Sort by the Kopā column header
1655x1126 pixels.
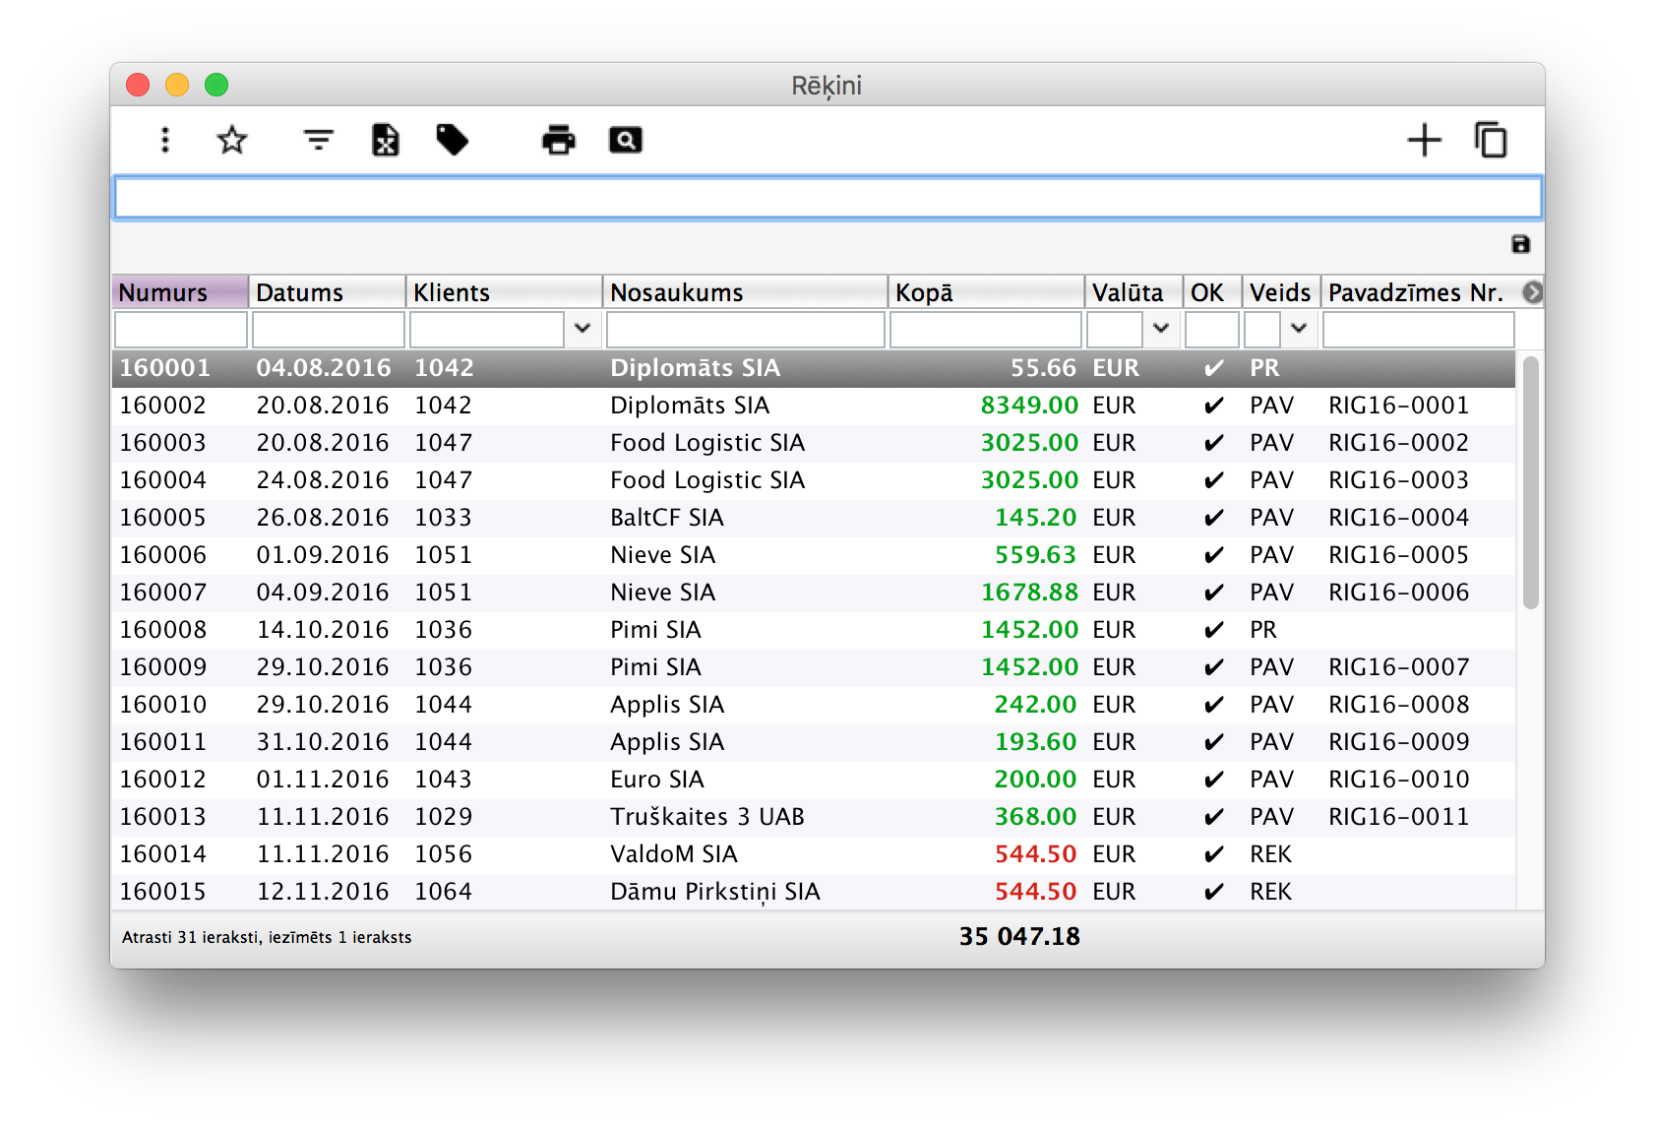coord(985,292)
